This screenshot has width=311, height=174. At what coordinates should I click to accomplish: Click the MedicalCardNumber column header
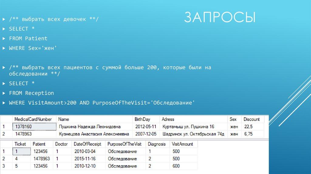(33, 119)
